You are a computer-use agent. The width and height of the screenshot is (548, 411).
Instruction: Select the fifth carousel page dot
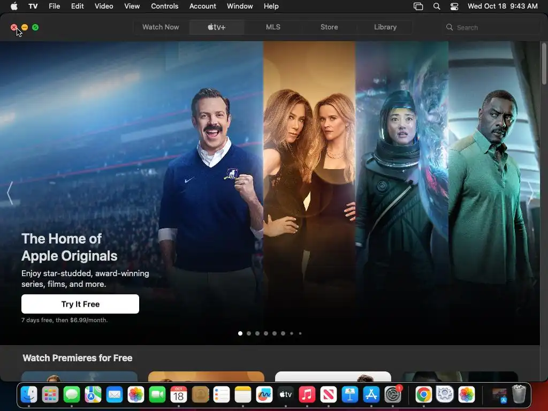click(275, 333)
